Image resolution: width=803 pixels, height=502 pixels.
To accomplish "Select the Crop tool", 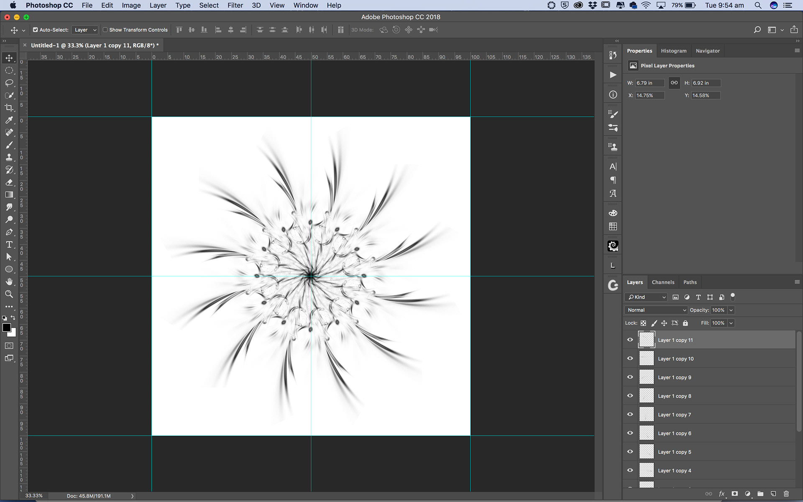I will click(9, 108).
